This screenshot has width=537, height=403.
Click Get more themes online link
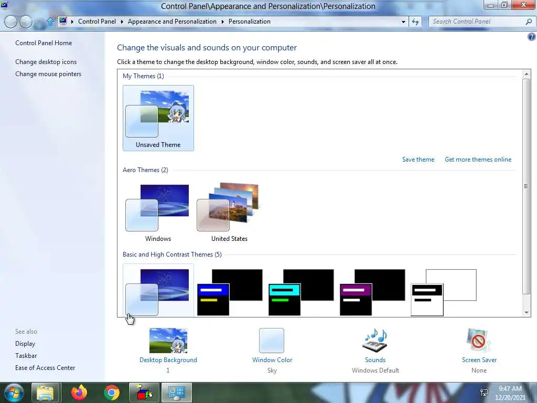point(478,160)
